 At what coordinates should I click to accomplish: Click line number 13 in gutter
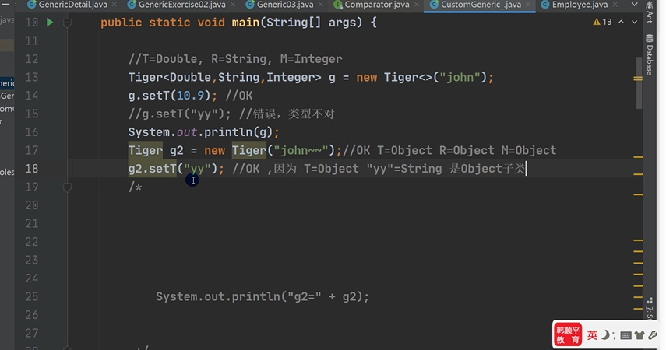[x=31, y=77]
